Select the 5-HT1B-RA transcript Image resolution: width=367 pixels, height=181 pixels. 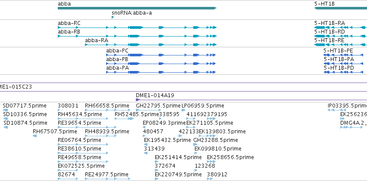coord(341,28)
